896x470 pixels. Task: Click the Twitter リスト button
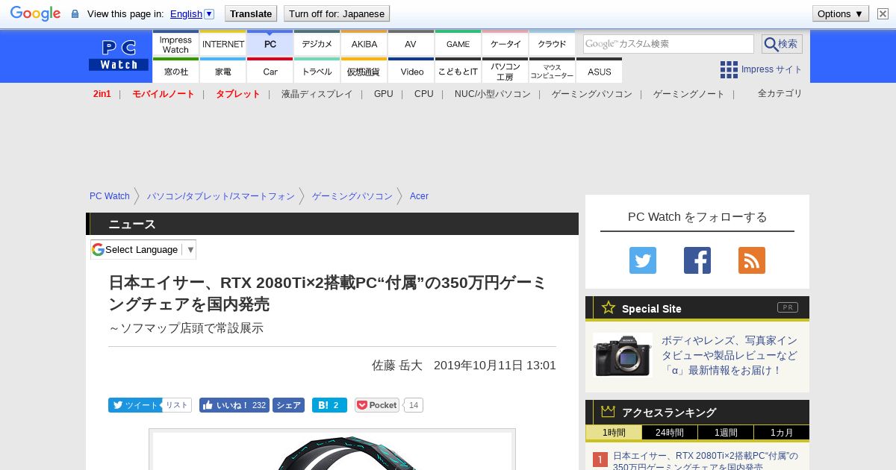point(177,405)
